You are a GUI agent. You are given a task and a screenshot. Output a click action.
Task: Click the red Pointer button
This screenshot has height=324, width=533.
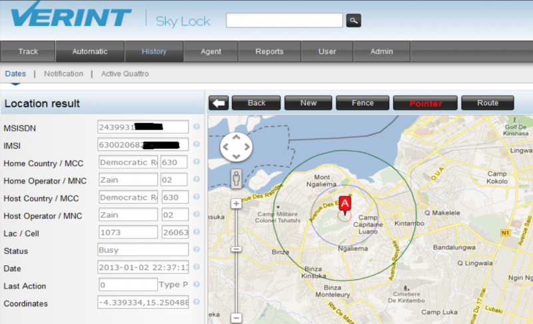pos(426,103)
